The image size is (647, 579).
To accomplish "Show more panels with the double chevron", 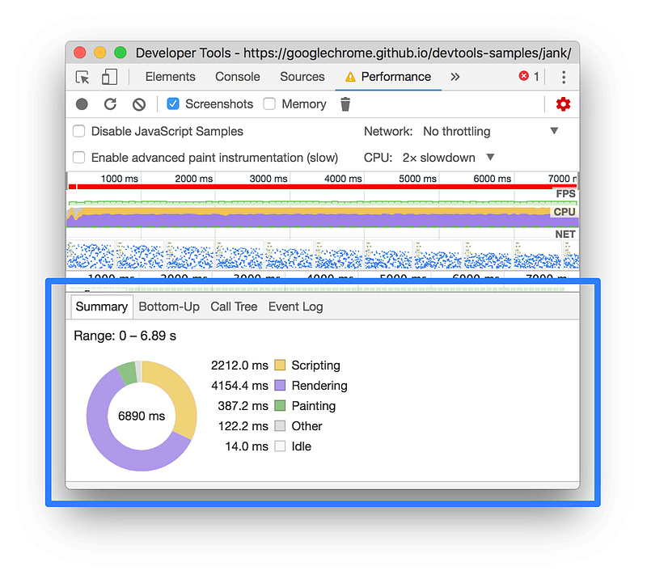I will click(455, 77).
